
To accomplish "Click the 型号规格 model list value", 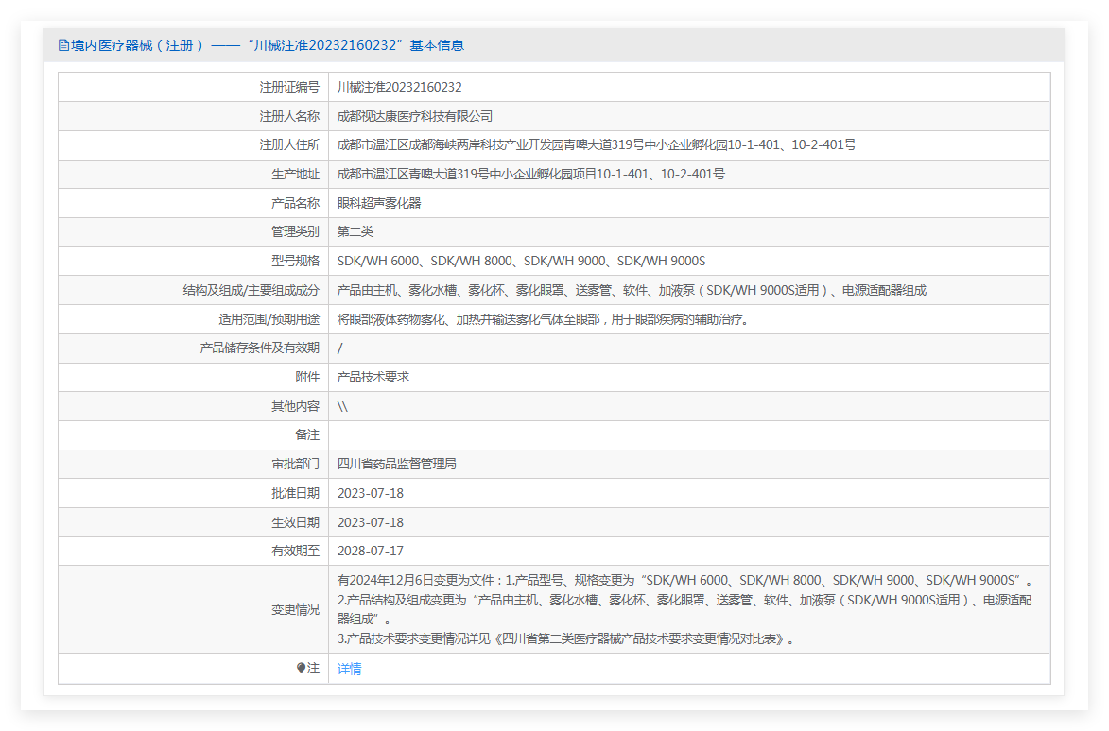I will coord(521,262).
